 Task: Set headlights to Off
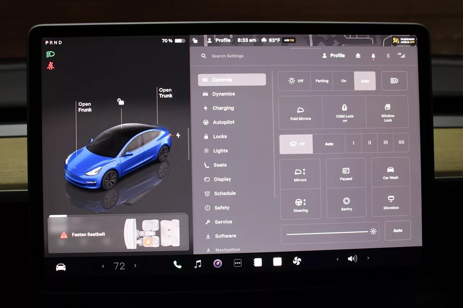296,81
